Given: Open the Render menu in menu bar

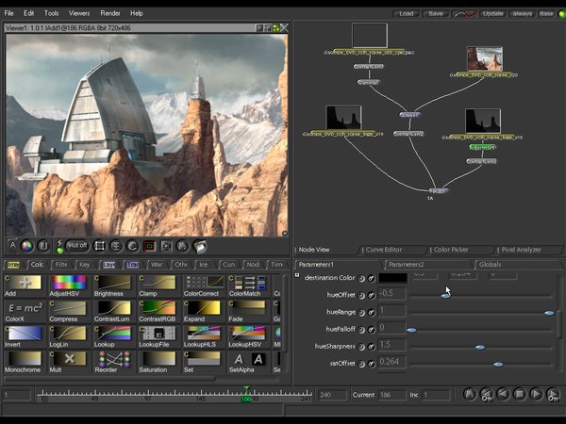Looking at the screenshot, I should click(110, 13).
